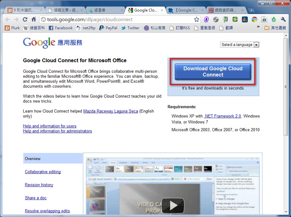Click the scrollbar up arrow
Viewport: 291px width, 217px height.
click(286, 35)
